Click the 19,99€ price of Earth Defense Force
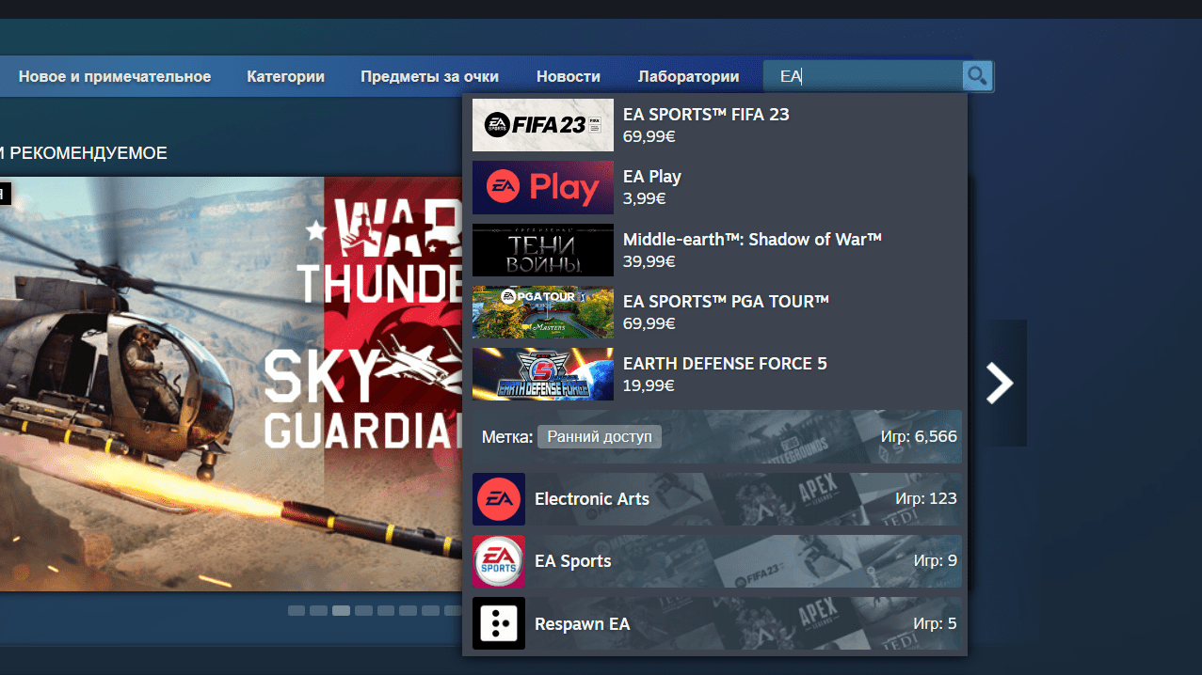The height and width of the screenshot is (675, 1202). 649,385
